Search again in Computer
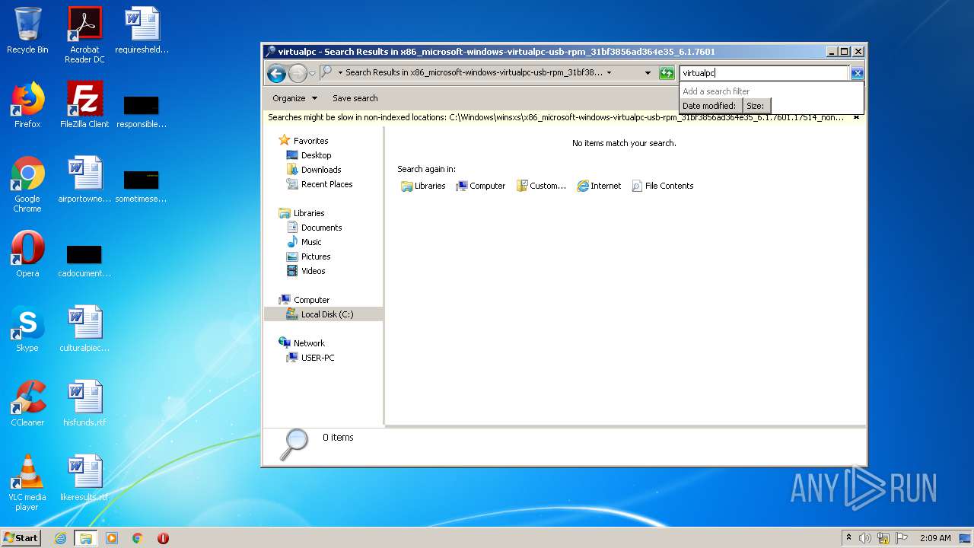The image size is (974, 548). pos(480,186)
